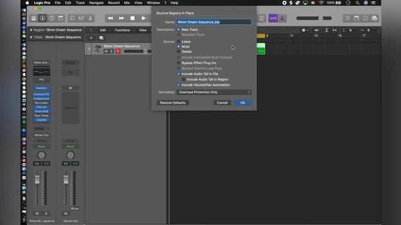Toggle the Toolbar view icon
Viewport: 401px width, 225px height.
(x=61, y=18)
